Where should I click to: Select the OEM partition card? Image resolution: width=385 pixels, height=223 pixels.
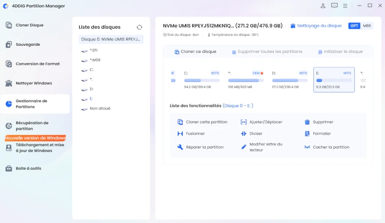point(245,80)
